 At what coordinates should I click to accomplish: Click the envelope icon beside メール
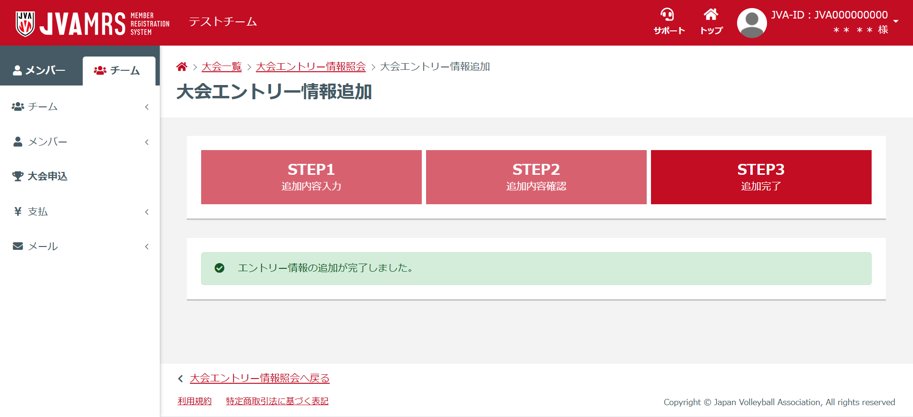18,246
